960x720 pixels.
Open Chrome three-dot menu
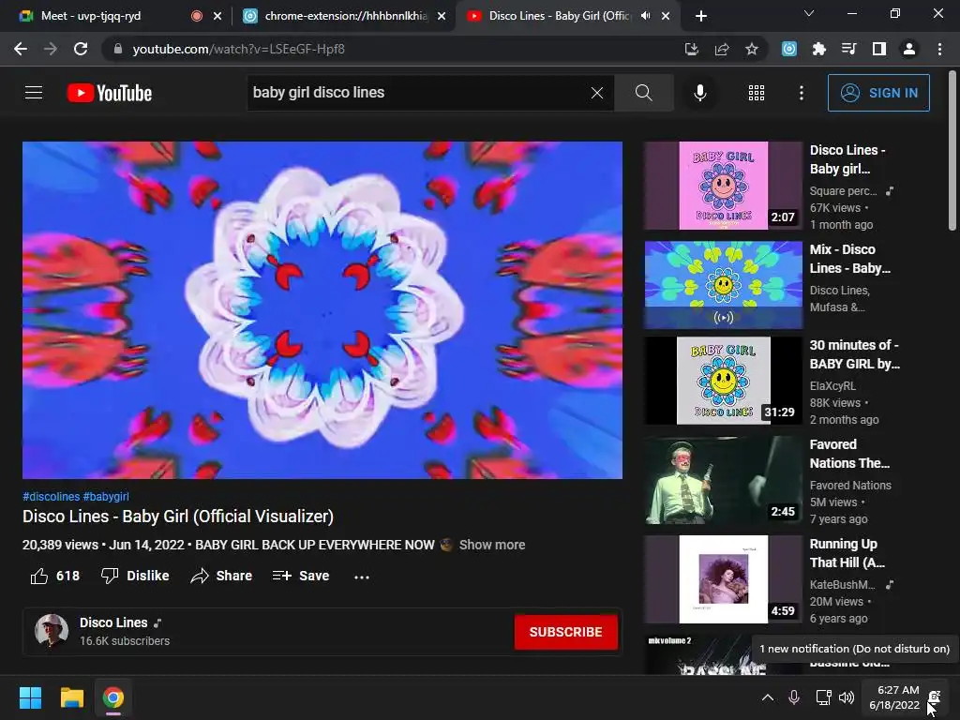click(939, 49)
